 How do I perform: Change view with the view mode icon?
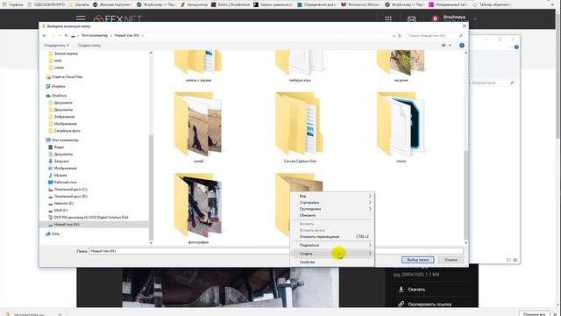click(x=444, y=46)
